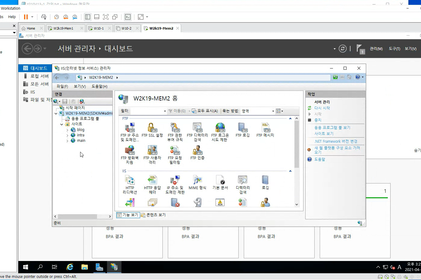Collapse the IIS group section
Screen dimensions: 421x280
[290, 171]
